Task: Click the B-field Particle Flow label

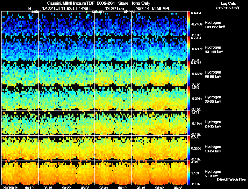Action: 232,179
